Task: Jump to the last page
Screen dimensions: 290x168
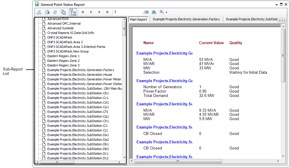Action: tap(107, 12)
